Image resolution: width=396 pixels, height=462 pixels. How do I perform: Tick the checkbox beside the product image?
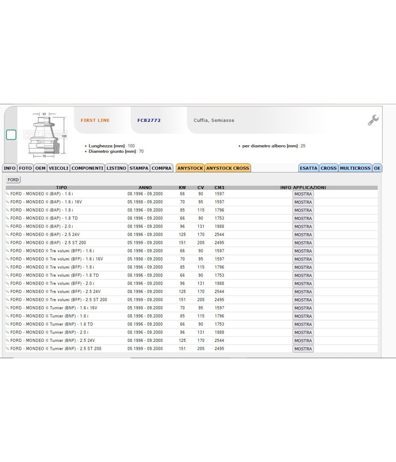[x=11, y=135]
